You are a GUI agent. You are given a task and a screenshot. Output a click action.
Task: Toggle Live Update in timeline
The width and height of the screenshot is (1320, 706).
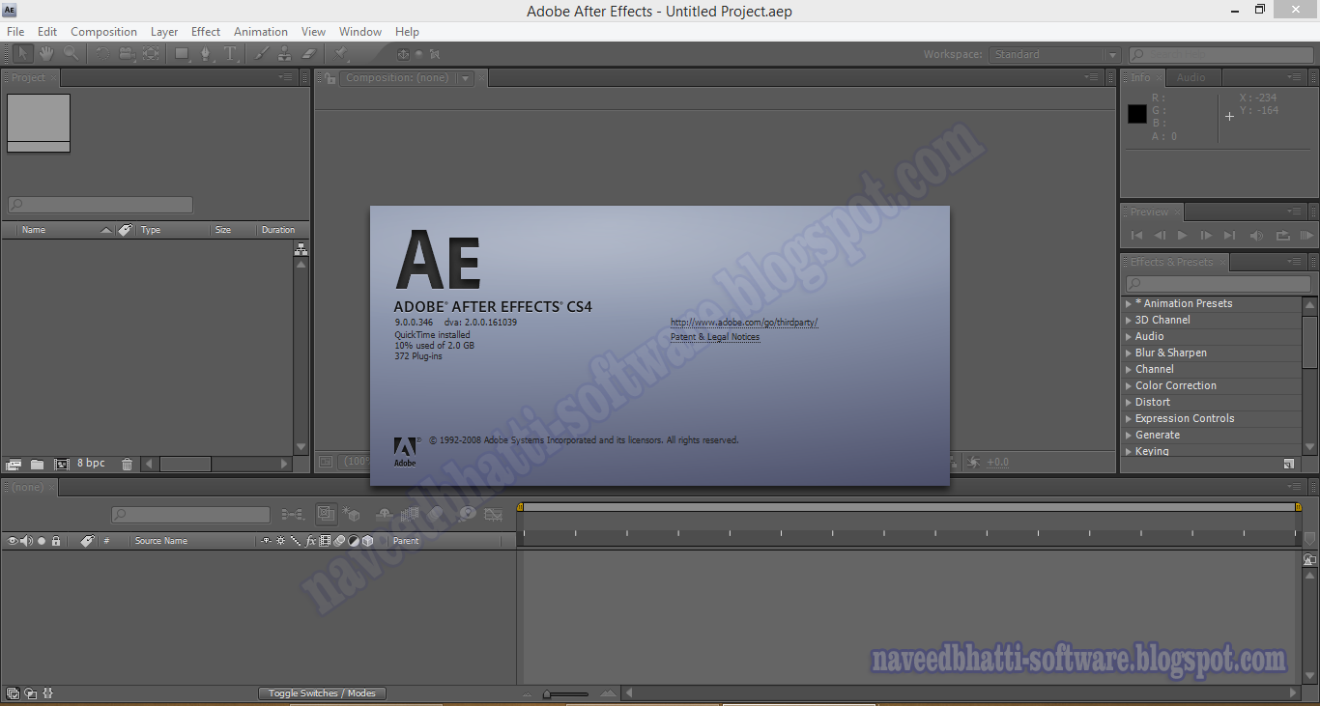[x=326, y=515]
